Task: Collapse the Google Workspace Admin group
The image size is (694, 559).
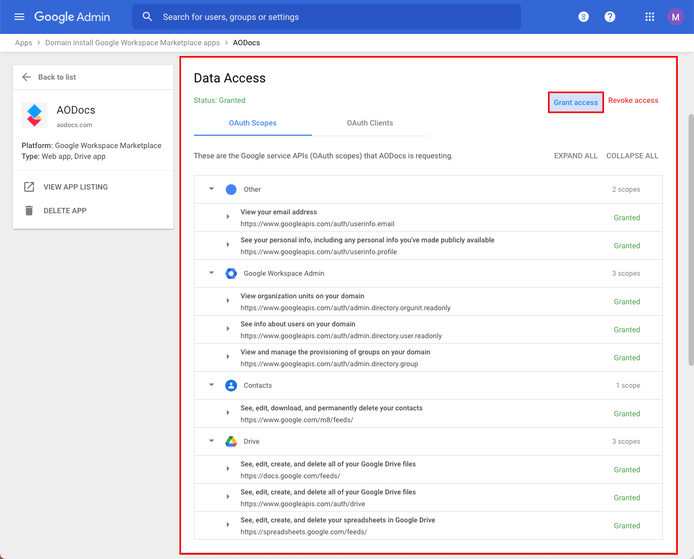Action: [211, 273]
